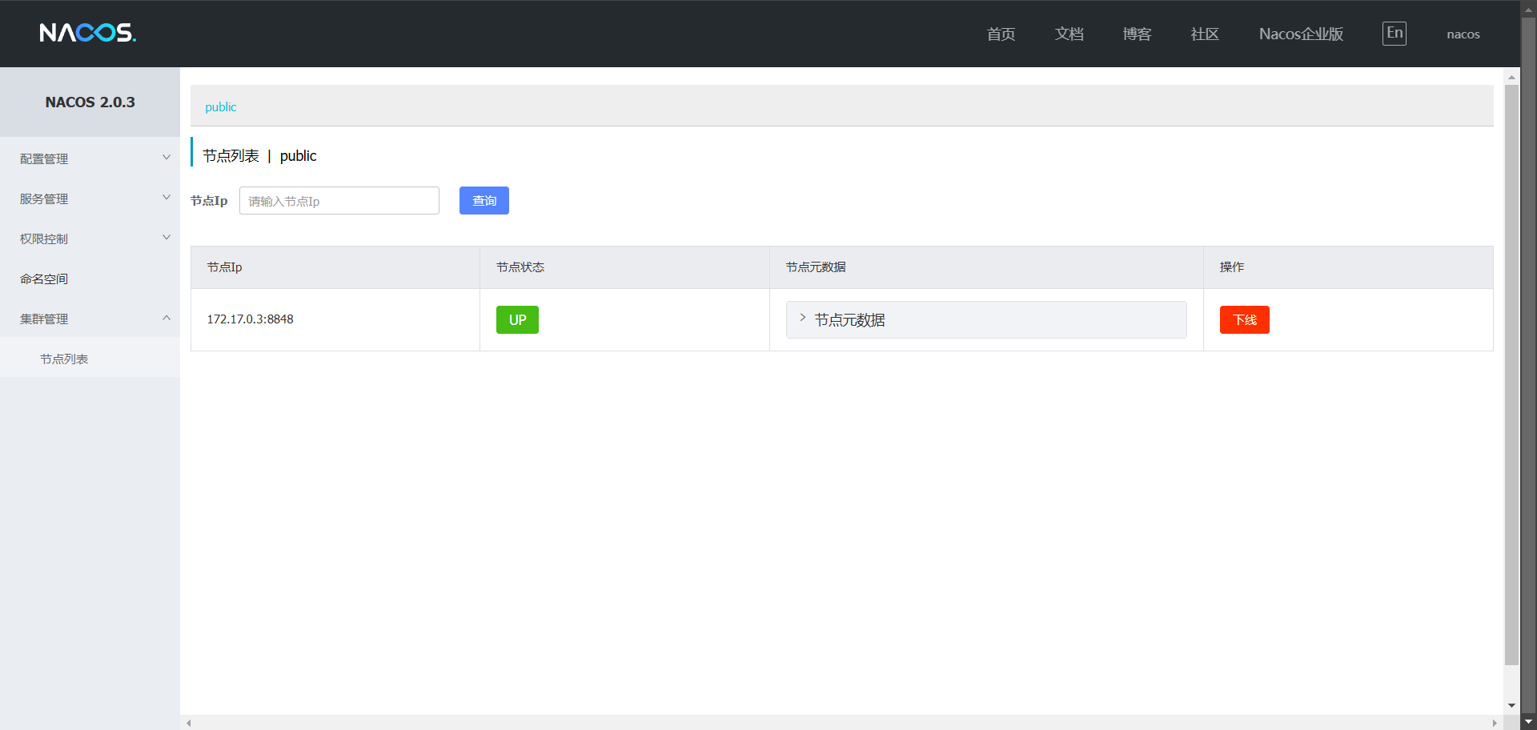Screen dimensions: 1537x730
Task: Expand the 权限控制 sidebar menu
Action: click(x=90, y=239)
